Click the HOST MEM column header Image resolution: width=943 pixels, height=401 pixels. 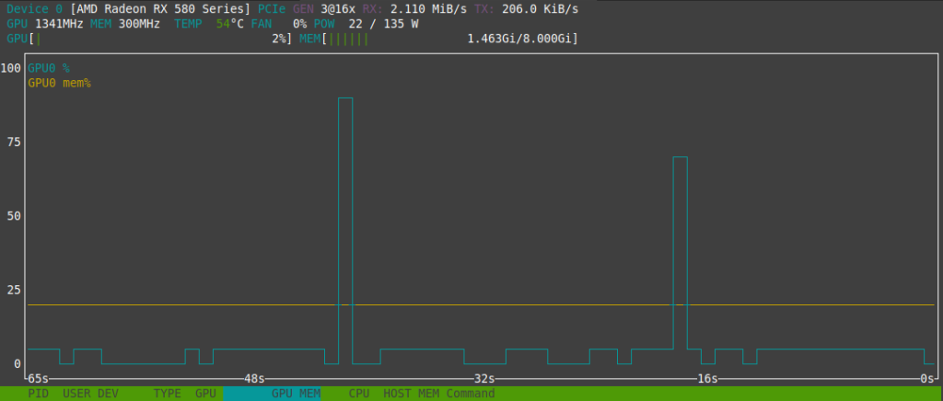411,394
